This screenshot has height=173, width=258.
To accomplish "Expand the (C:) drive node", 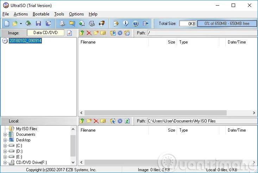I will 5,146.
